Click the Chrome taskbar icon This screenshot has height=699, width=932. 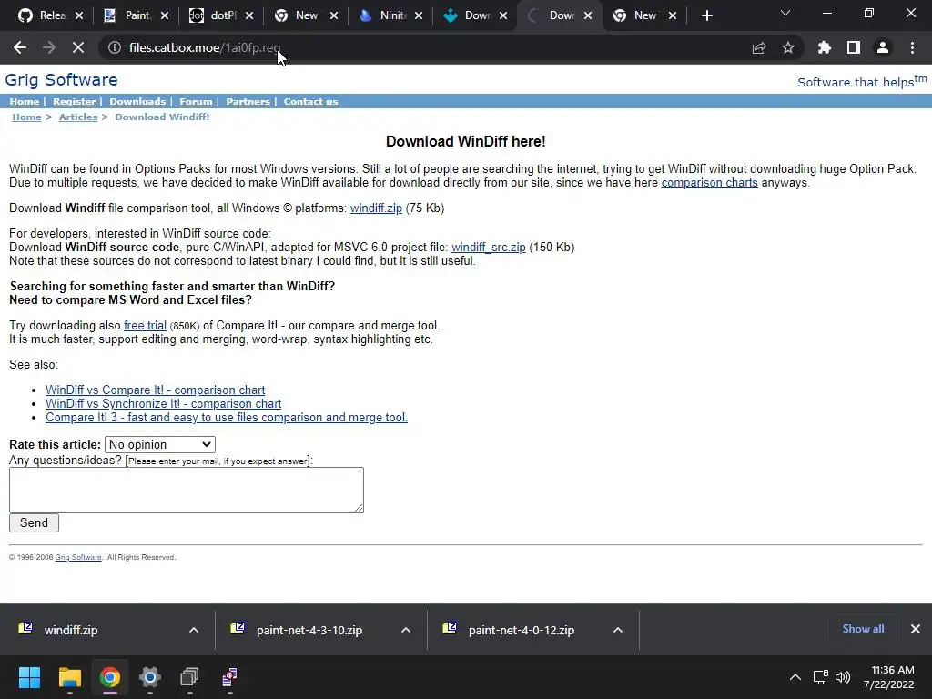[110, 677]
